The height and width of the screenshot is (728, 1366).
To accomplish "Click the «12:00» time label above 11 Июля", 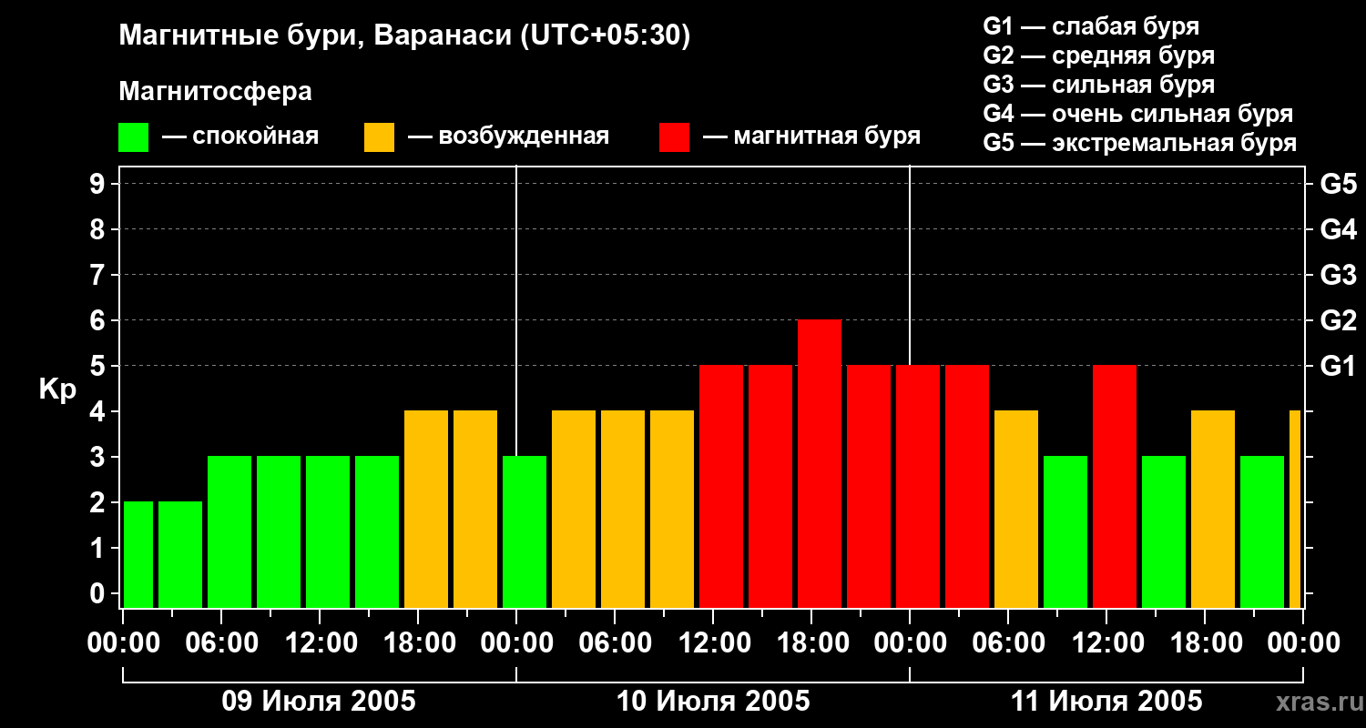I will [1108, 642].
